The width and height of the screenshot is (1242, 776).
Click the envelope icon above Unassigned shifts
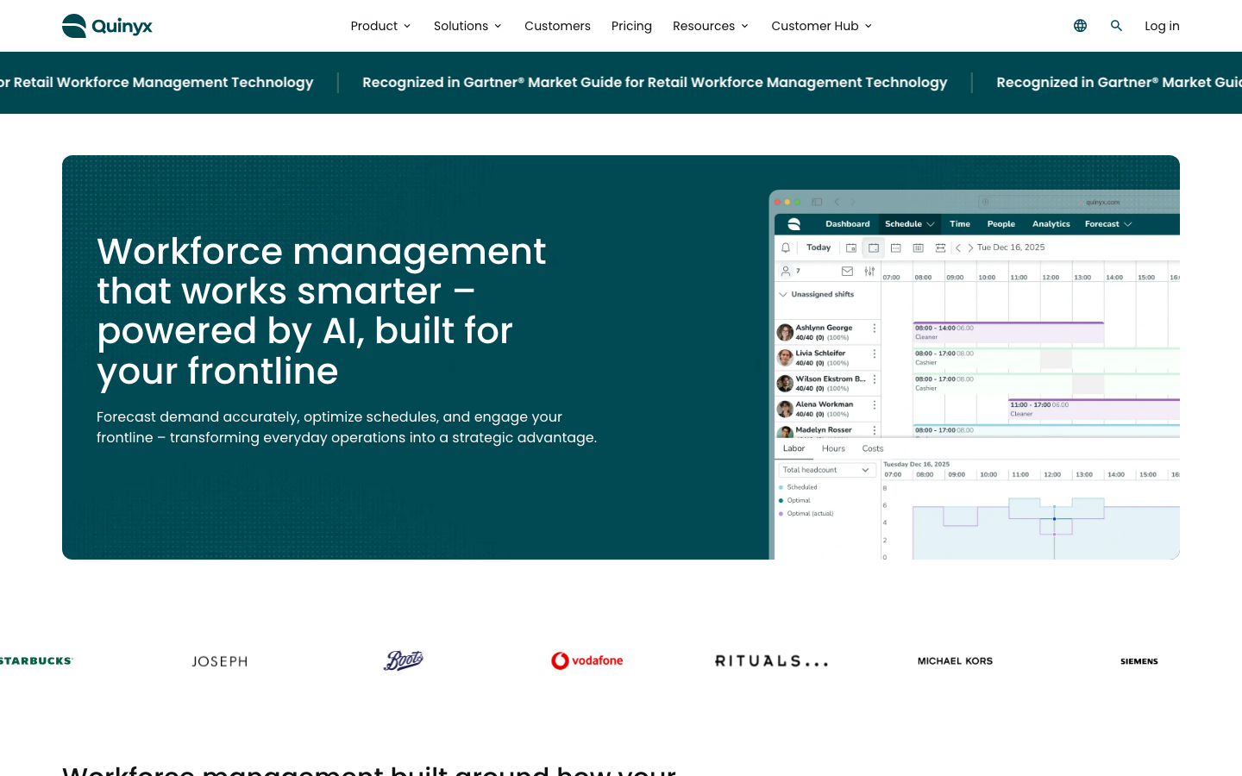point(847,271)
